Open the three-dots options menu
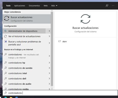Screen dimensions: 118x98 coord(113,5)
